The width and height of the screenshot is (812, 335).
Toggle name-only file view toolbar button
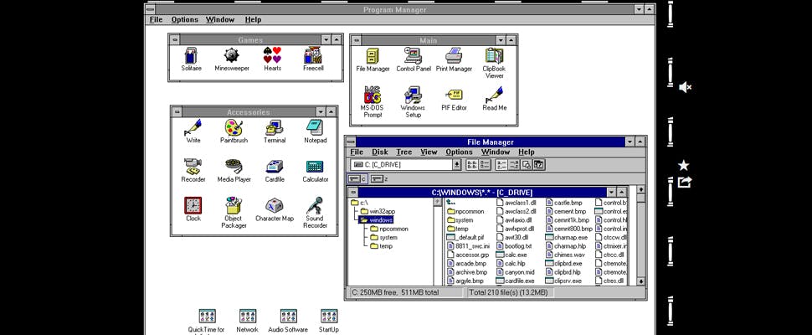click(x=471, y=165)
